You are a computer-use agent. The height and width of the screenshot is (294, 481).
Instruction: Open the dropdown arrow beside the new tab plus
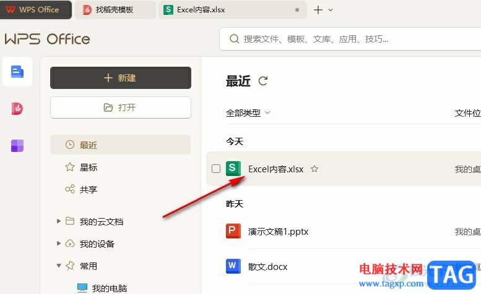[331, 10]
